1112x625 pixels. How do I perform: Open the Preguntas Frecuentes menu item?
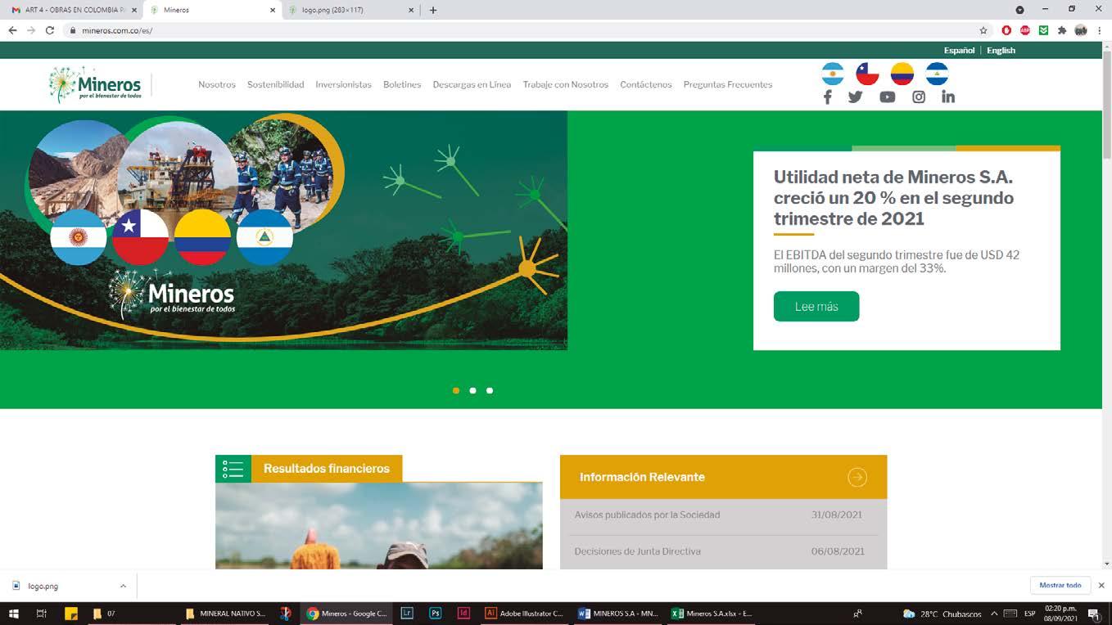(728, 84)
